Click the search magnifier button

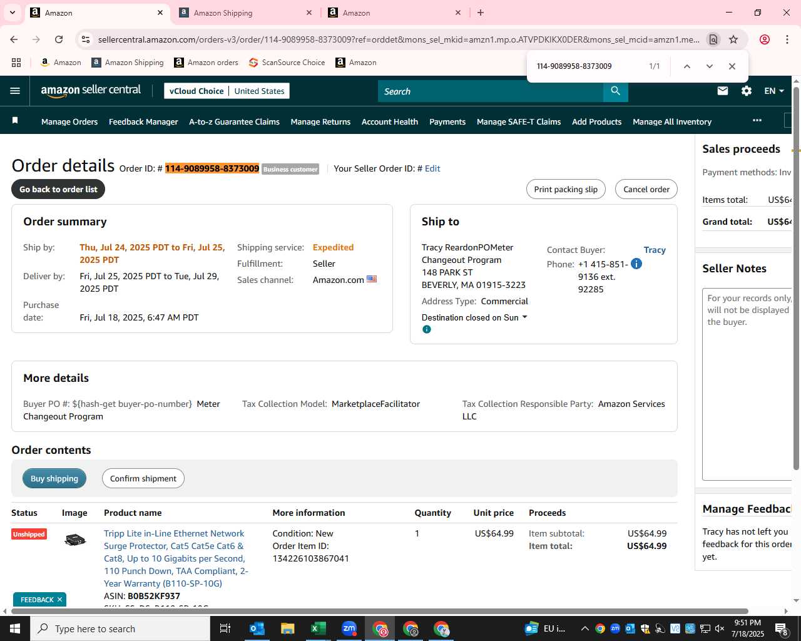[616, 91]
